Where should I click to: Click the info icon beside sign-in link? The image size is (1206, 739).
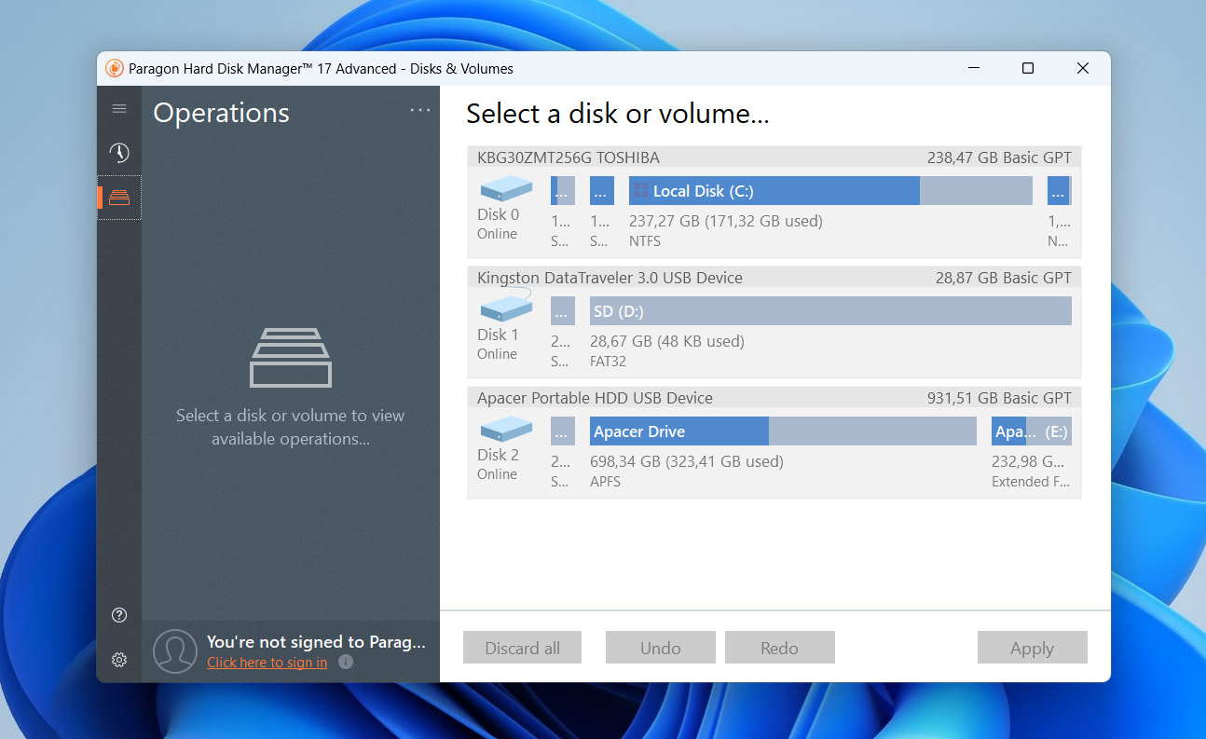(346, 663)
